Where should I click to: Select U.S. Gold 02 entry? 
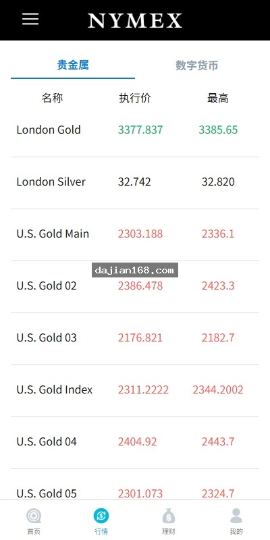click(135, 286)
